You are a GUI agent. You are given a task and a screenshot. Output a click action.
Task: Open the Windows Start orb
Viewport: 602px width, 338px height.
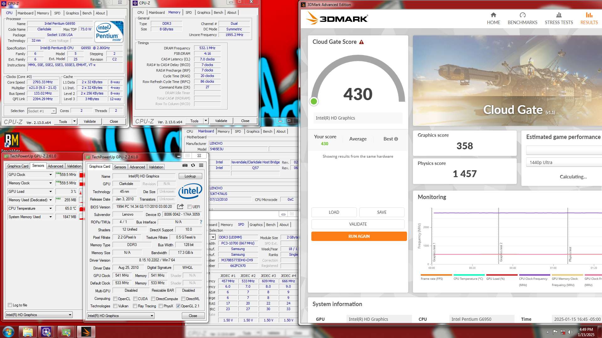coord(8,332)
